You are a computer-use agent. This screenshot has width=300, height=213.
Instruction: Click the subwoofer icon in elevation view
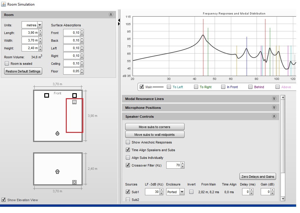tap(74, 182)
